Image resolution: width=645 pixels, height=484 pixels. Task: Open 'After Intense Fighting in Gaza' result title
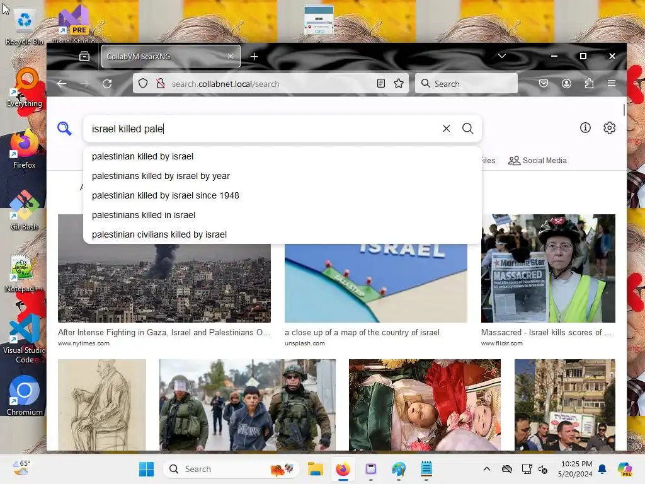164,333
